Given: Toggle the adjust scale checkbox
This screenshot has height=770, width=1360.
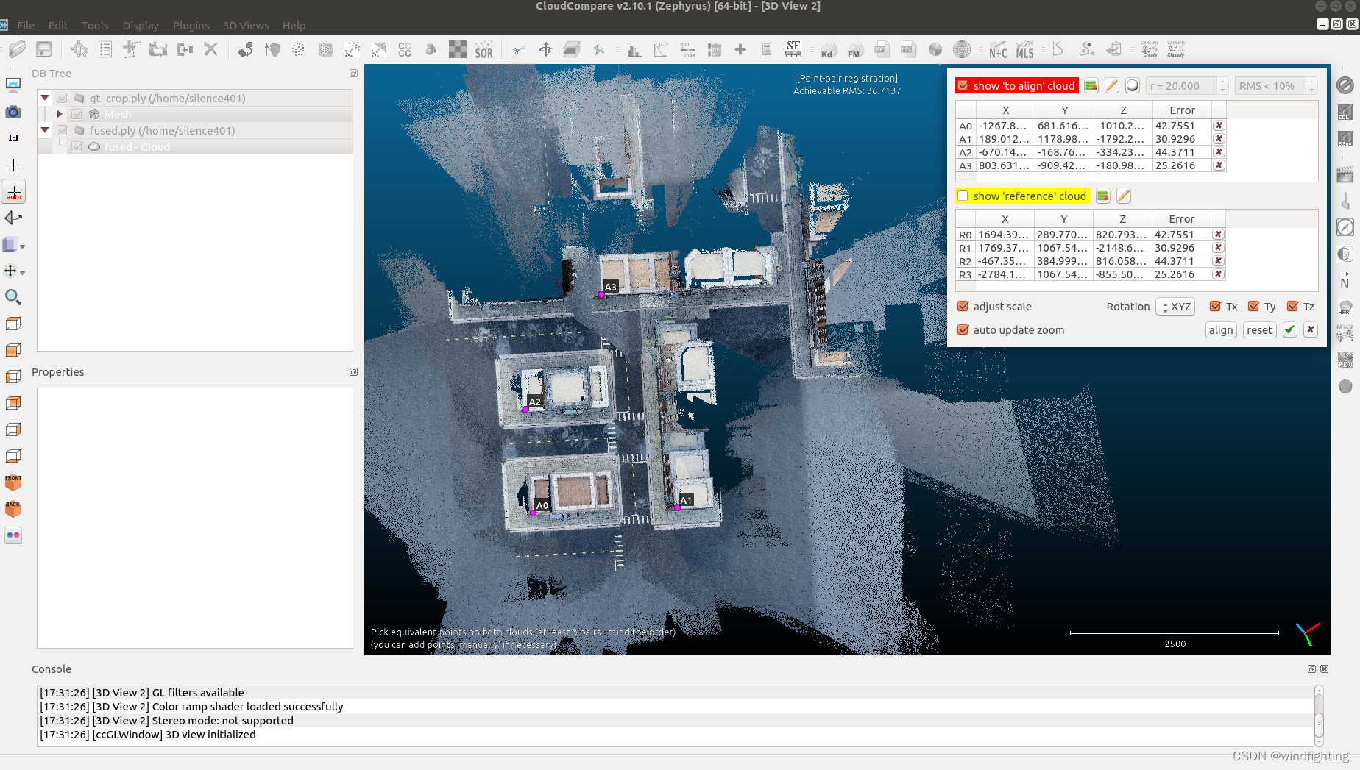Looking at the screenshot, I should coord(963,307).
